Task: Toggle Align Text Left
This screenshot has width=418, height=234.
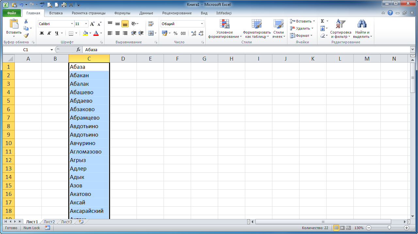Action: click(x=110, y=33)
